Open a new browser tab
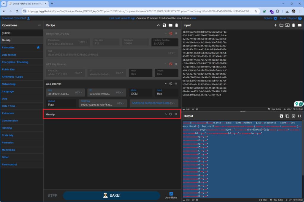This screenshot has height=202, width=304. [52, 4]
